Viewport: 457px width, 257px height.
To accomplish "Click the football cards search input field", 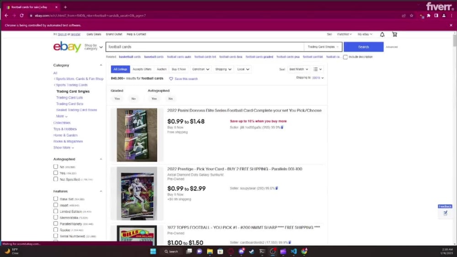I will tap(205, 47).
